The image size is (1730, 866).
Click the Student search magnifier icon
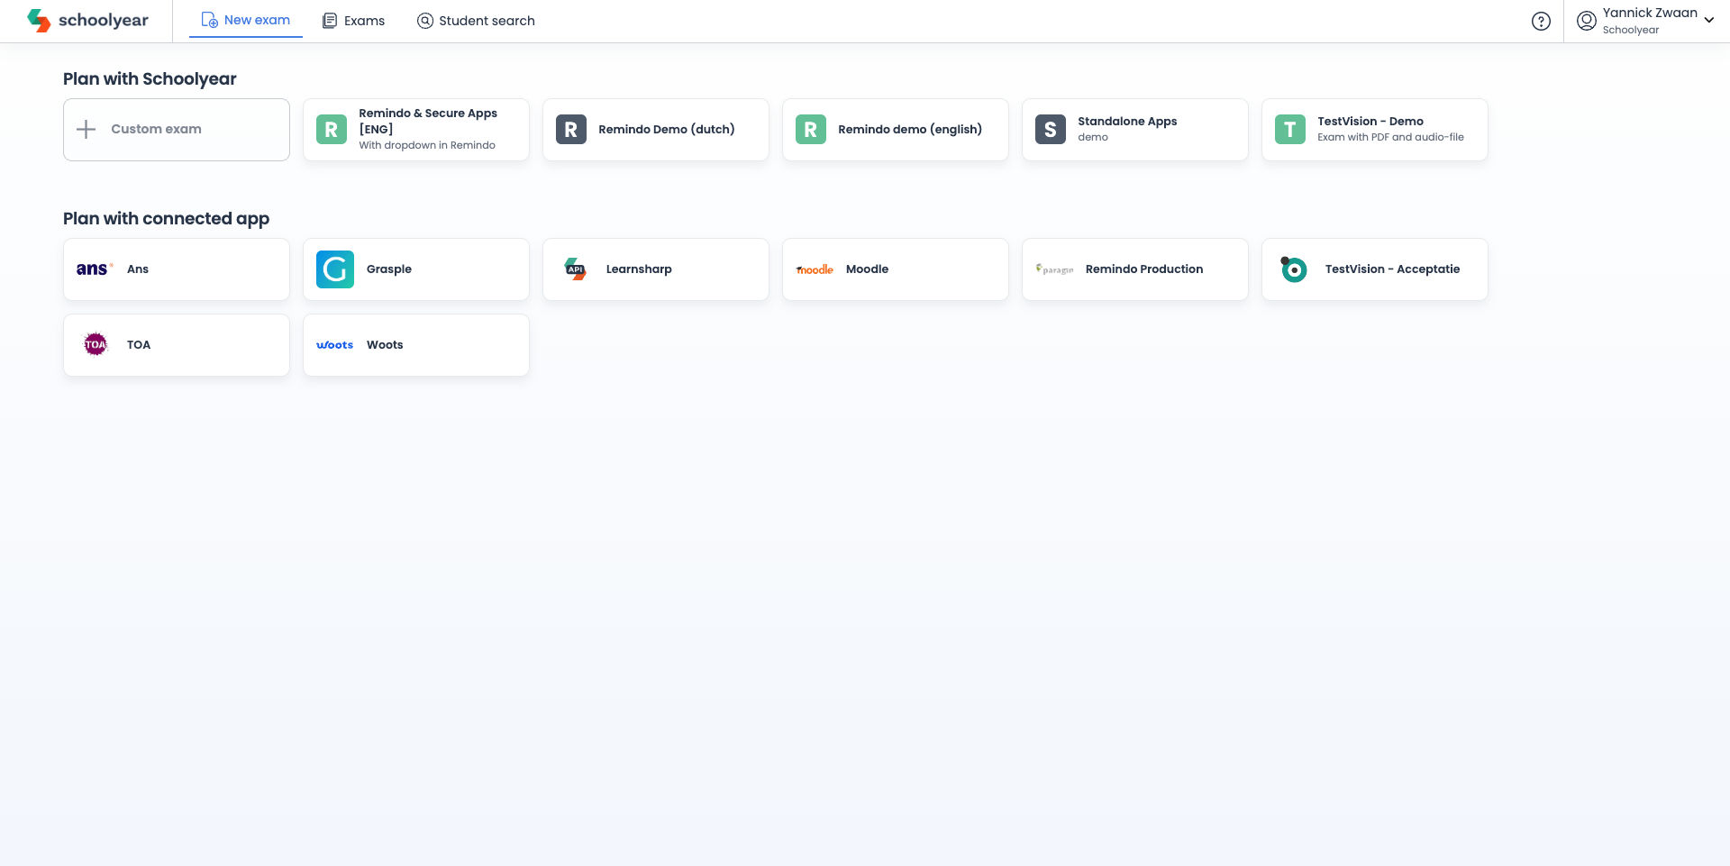[425, 21]
